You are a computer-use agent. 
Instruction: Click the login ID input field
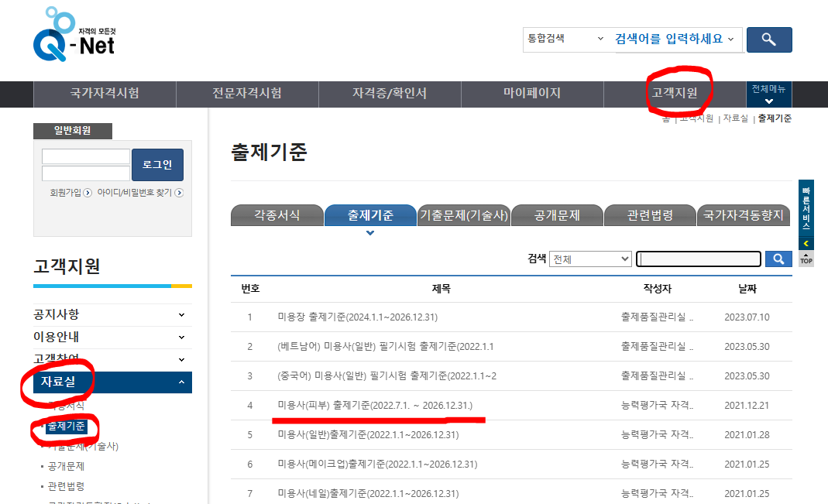[x=85, y=155]
